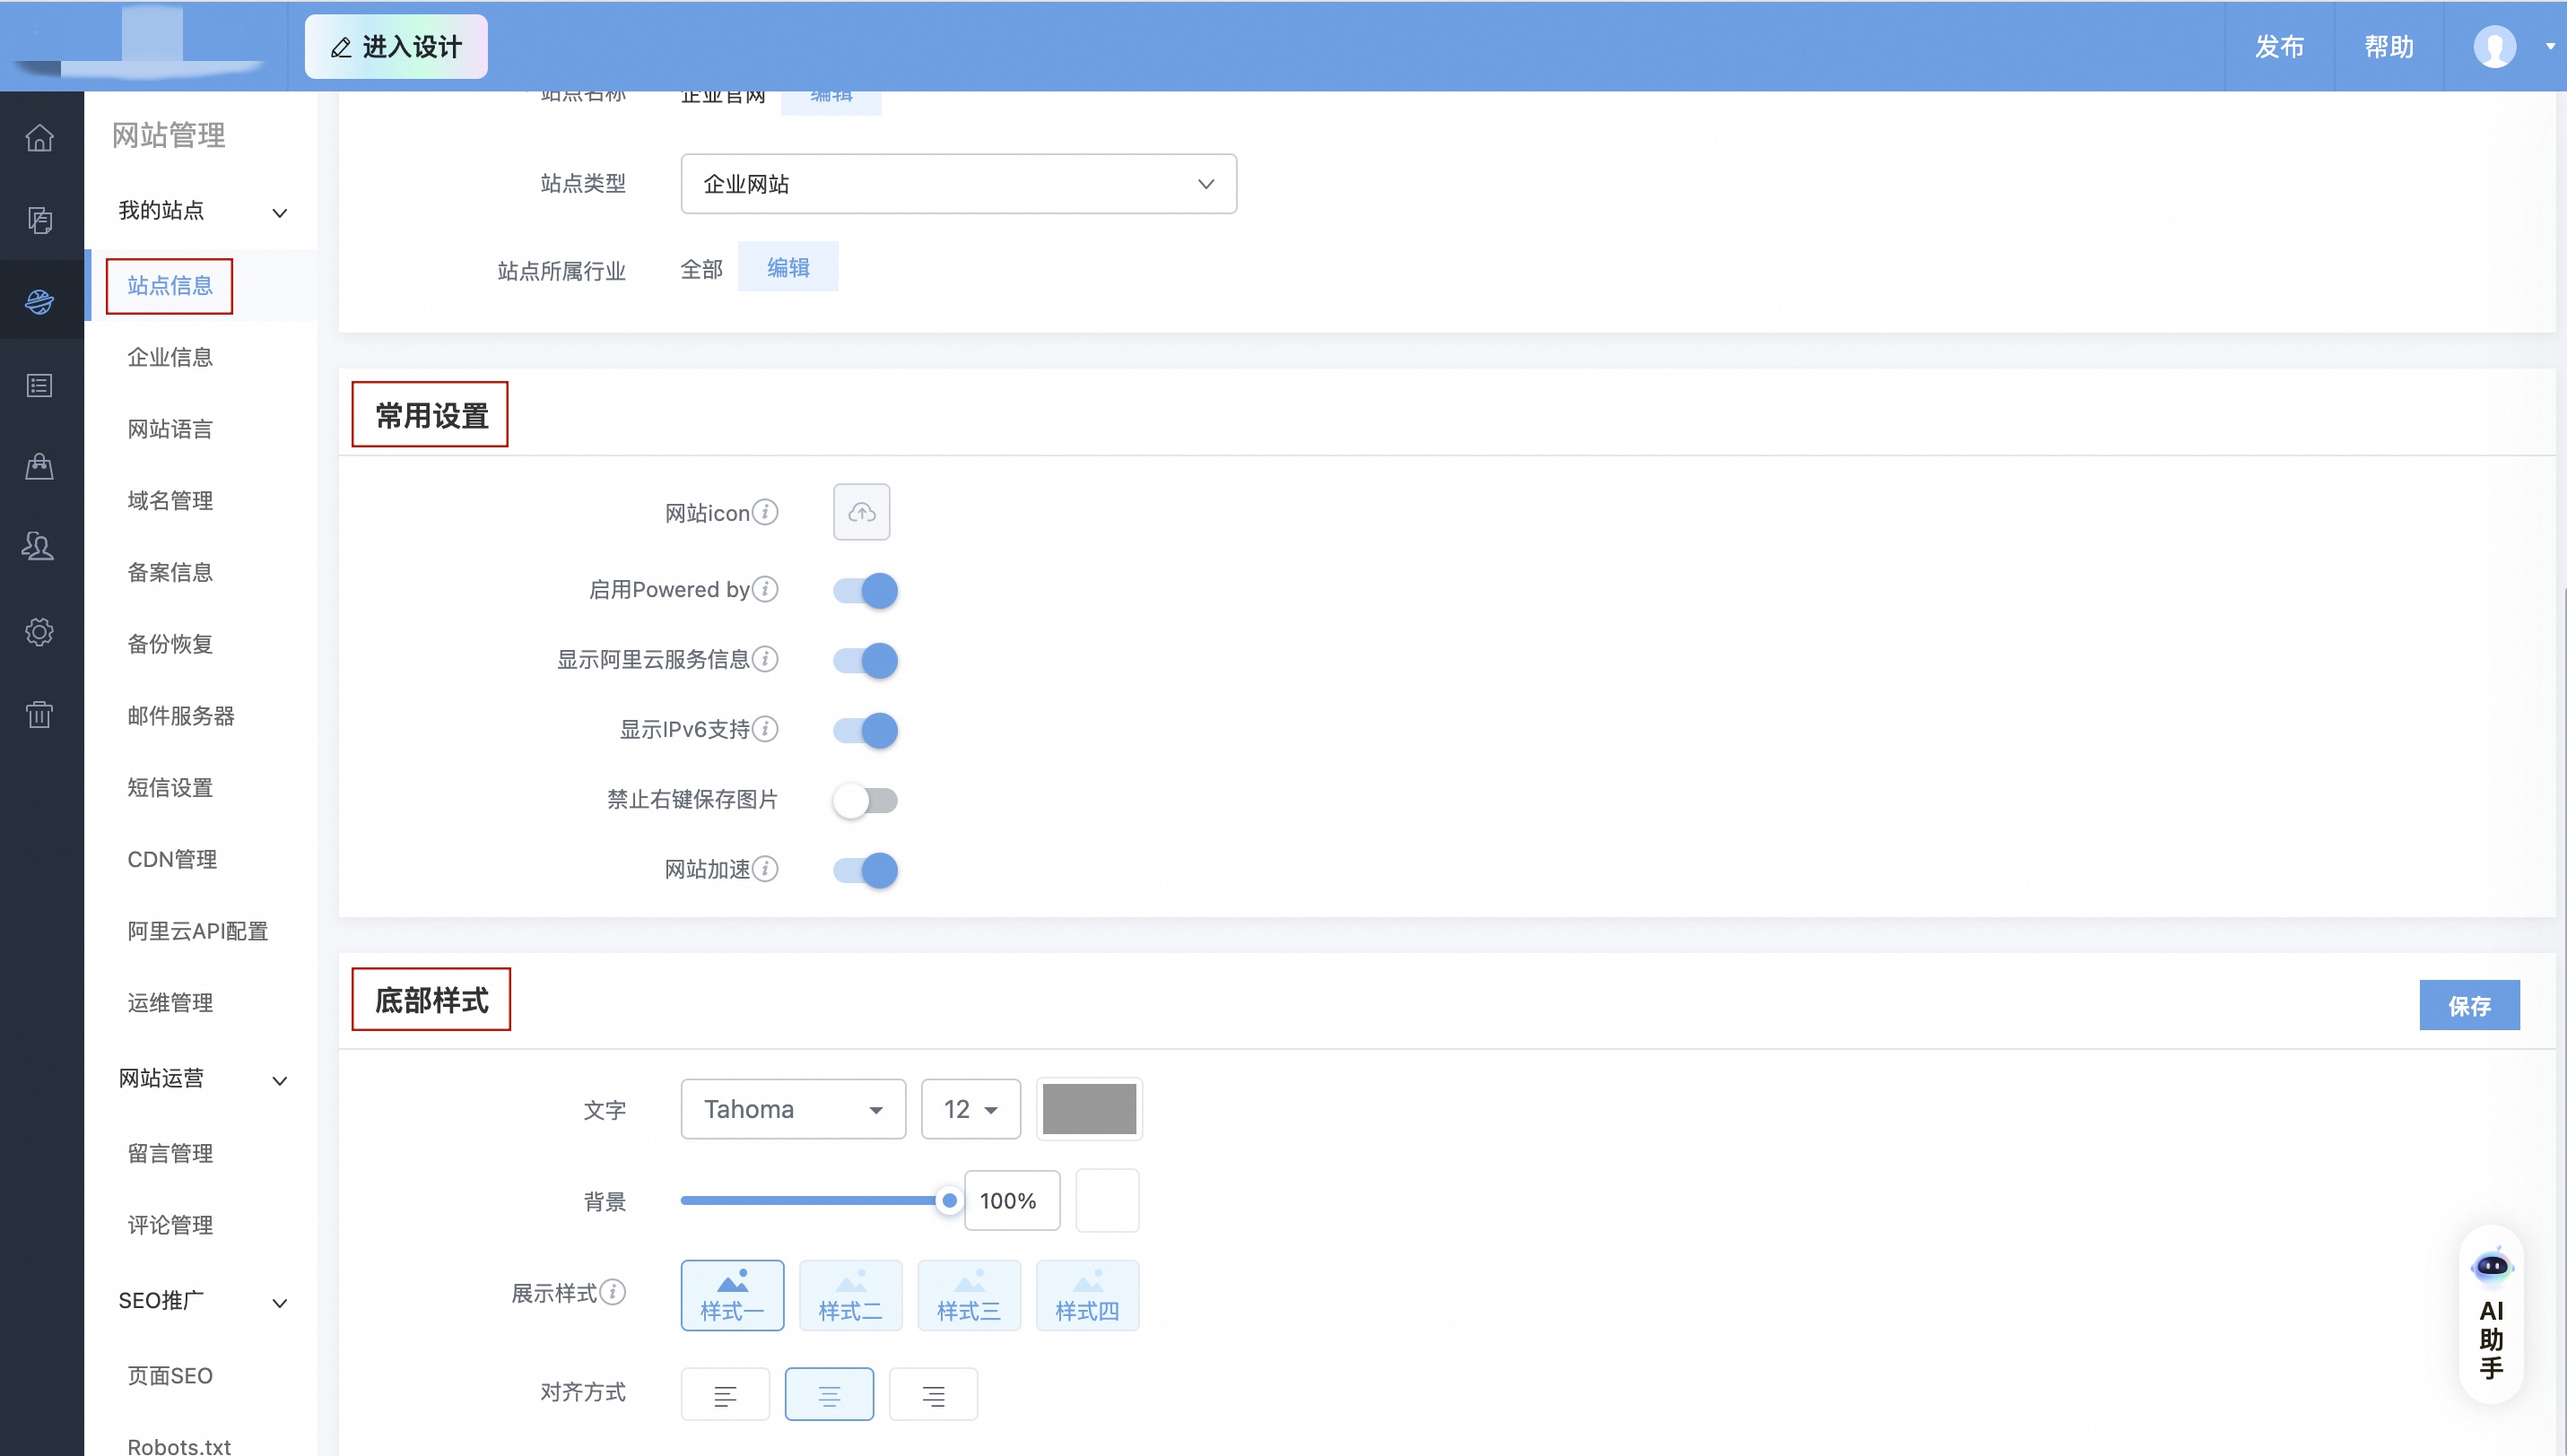The width and height of the screenshot is (2567, 1456).
Task: Select center alignment icon
Action: [x=829, y=1394]
